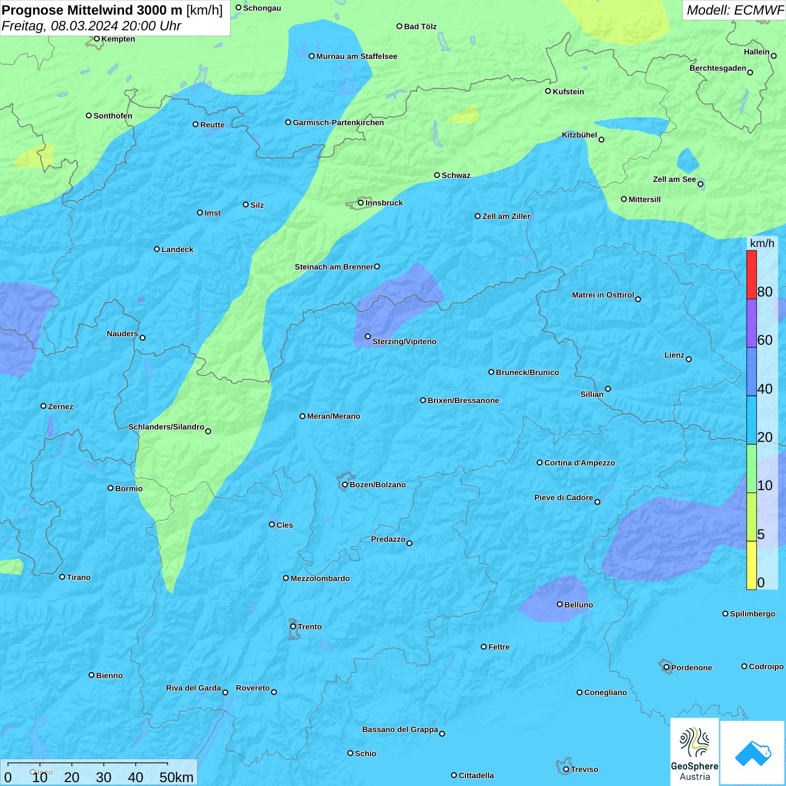Viewport: 786px width, 786px height.
Task: Click the 'Codroipo' label
Action: coord(766,666)
